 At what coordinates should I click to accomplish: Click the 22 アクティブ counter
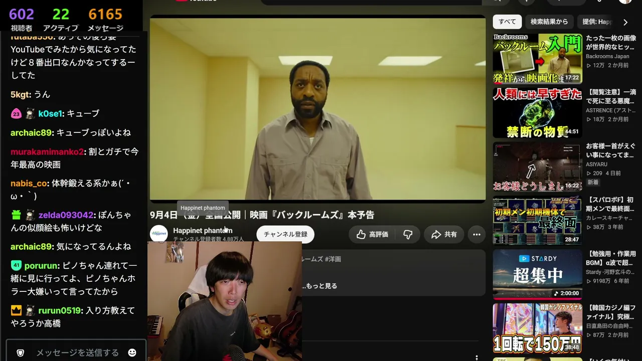click(x=61, y=20)
